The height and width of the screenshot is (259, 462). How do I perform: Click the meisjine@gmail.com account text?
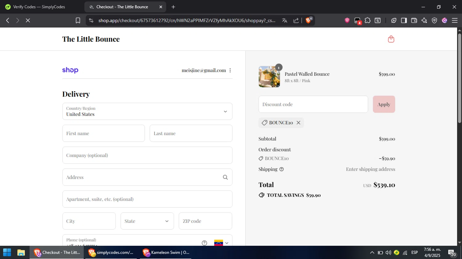204,70
